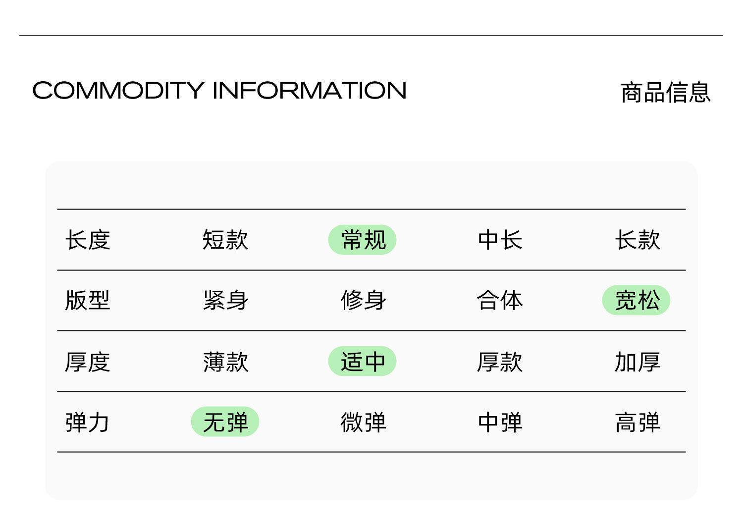
Task: Select the highlighted 常规 length option
Action: [x=363, y=240]
